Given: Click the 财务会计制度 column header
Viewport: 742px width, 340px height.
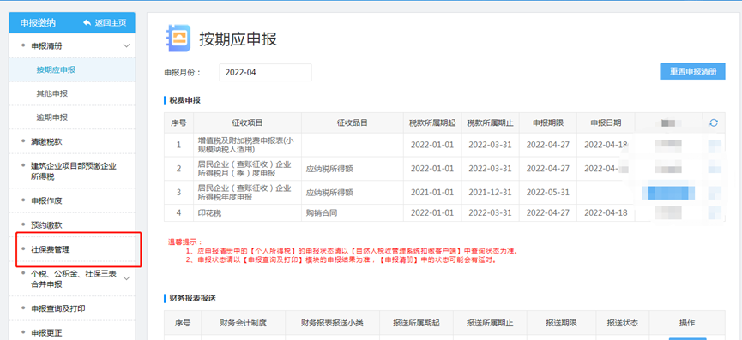Looking at the screenshot, I should coord(244,323).
